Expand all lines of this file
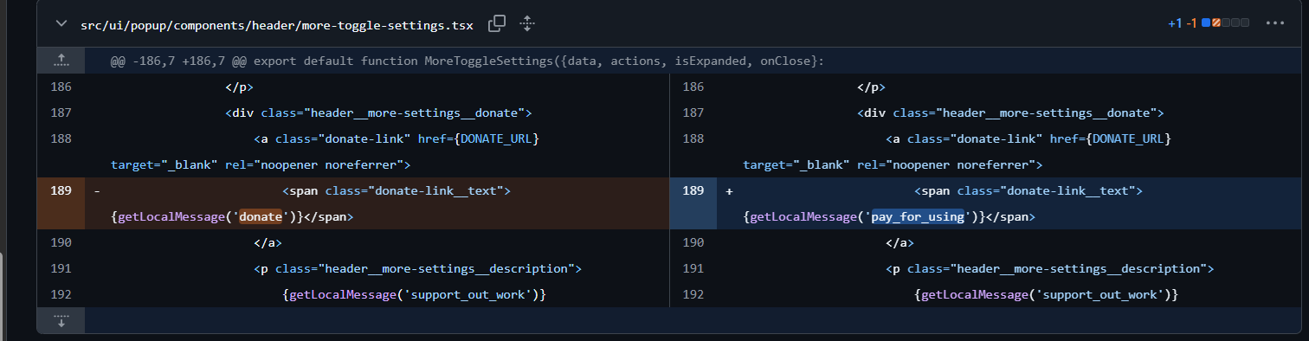The image size is (1309, 341). 526,24
